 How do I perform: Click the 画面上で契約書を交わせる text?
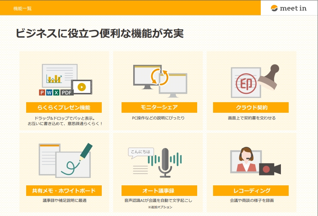coord(252,118)
